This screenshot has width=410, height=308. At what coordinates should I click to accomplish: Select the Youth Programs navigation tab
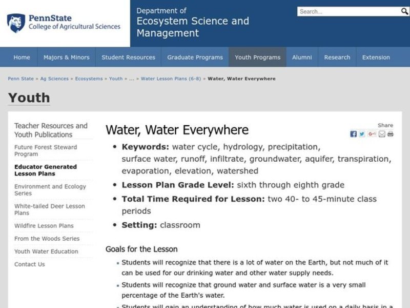pos(257,57)
